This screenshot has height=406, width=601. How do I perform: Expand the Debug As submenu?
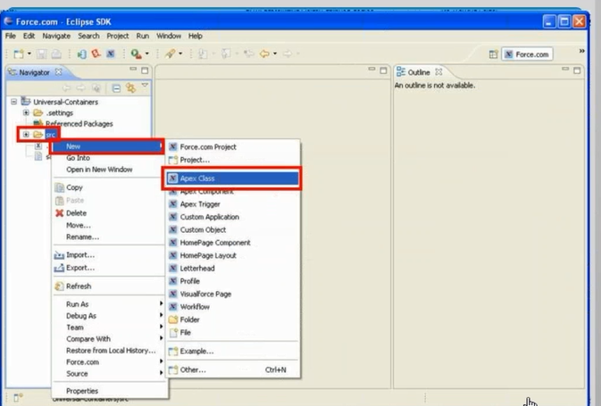[x=109, y=316]
